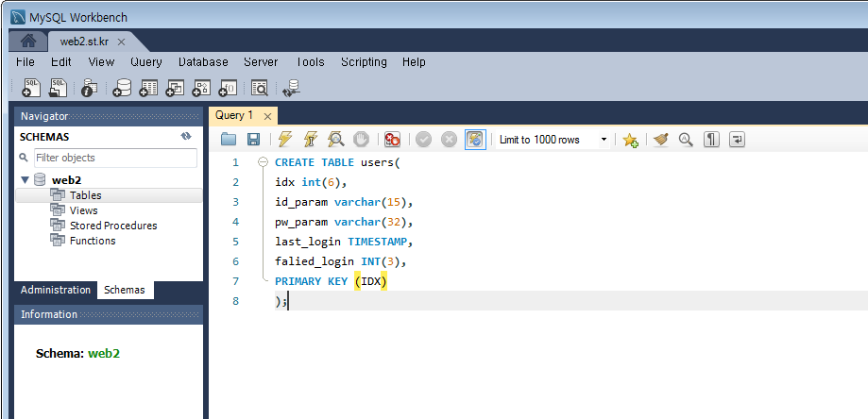Select the Query 1 tab
This screenshot has width=868, height=419.
[234, 115]
